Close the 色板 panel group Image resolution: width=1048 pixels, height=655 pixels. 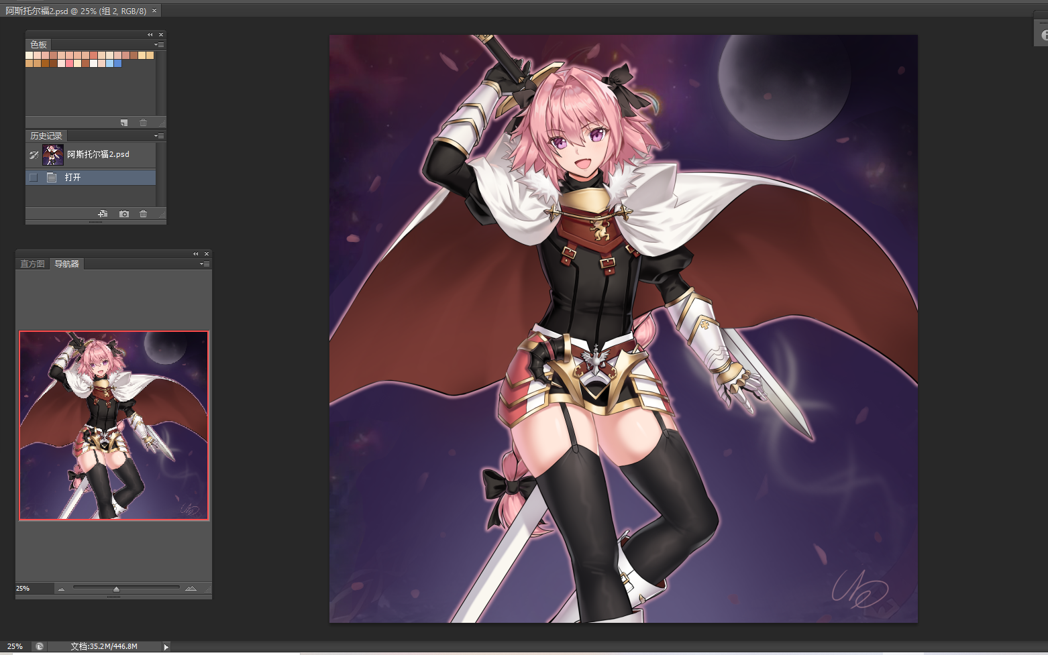click(161, 34)
